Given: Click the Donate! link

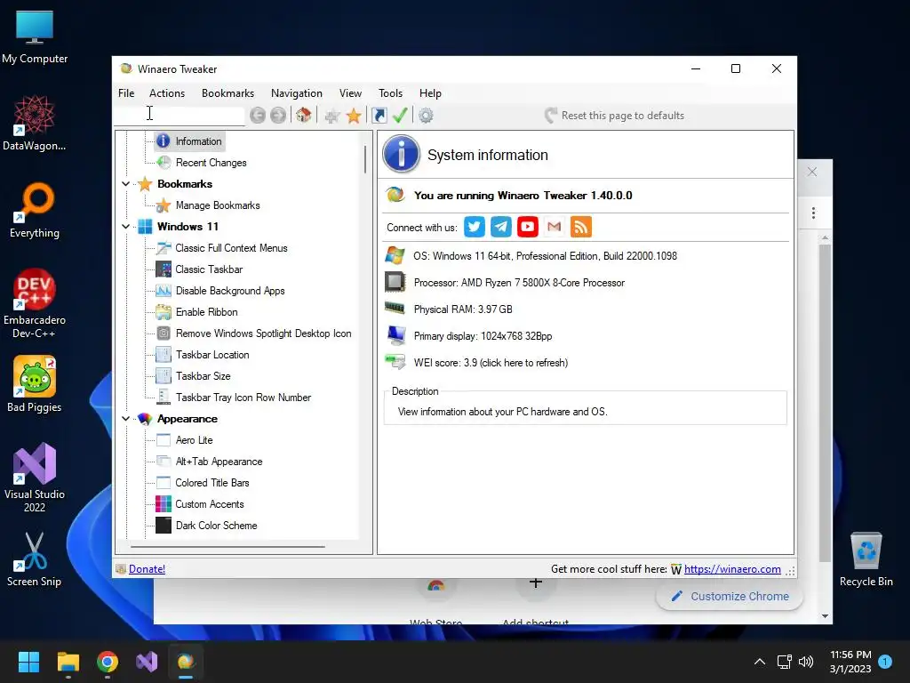Looking at the screenshot, I should 147,569.
